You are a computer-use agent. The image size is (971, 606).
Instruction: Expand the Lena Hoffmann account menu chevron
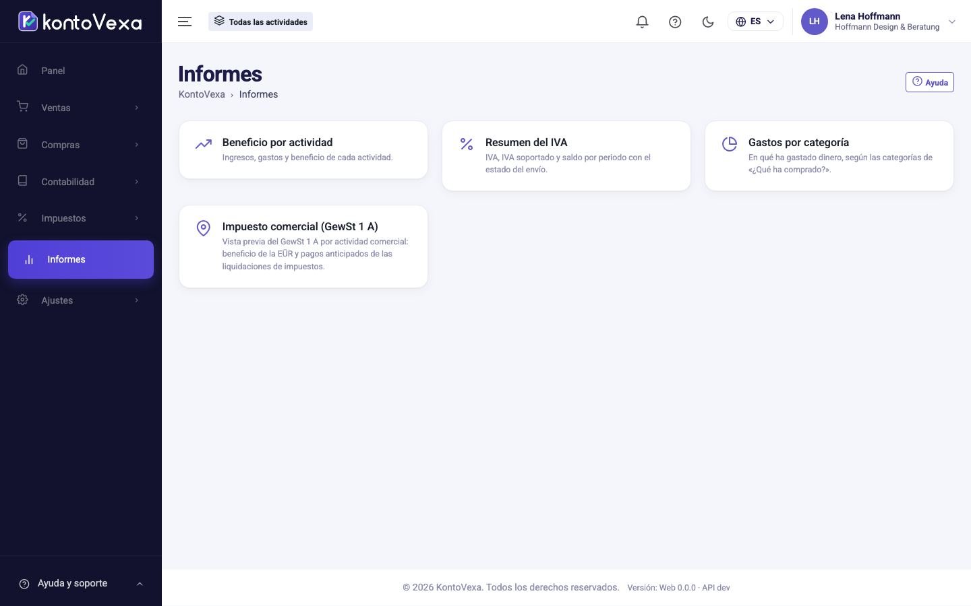coord(952,22)
